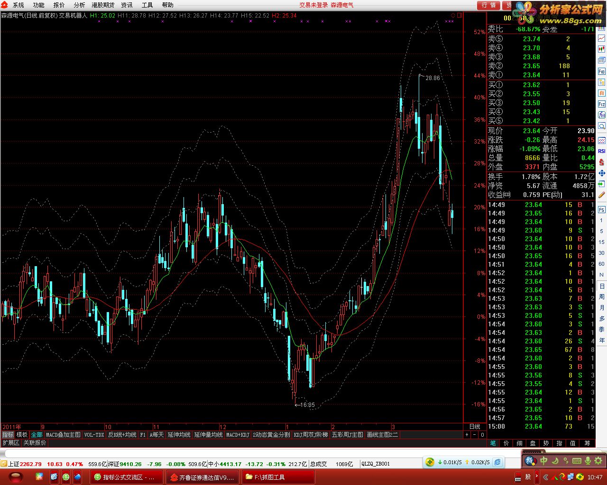Screen dimensions: 607x485
Task: Open the 扩展区 panel
Action: pos(10,443)
